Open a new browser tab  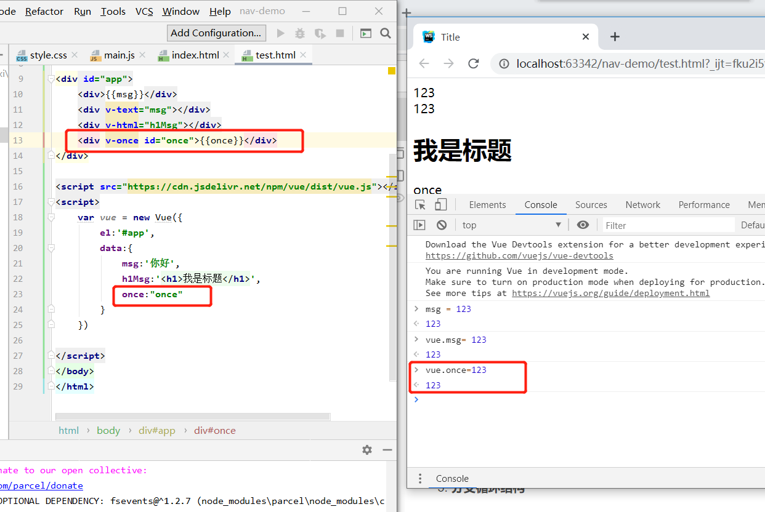[614, 37]
